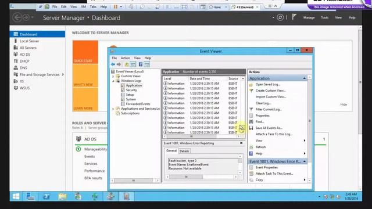Toggle Show/Hide Action Pane toolbar icon
The width and height of the screenshot is (372, 209).
pyautogui.click(x=147, y=64)
